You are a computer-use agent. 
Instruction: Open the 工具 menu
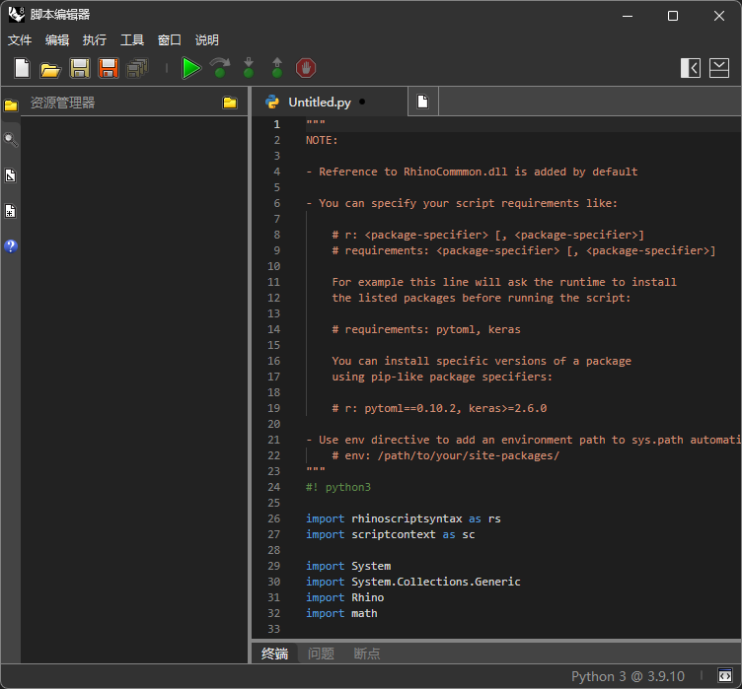[132, 40]
